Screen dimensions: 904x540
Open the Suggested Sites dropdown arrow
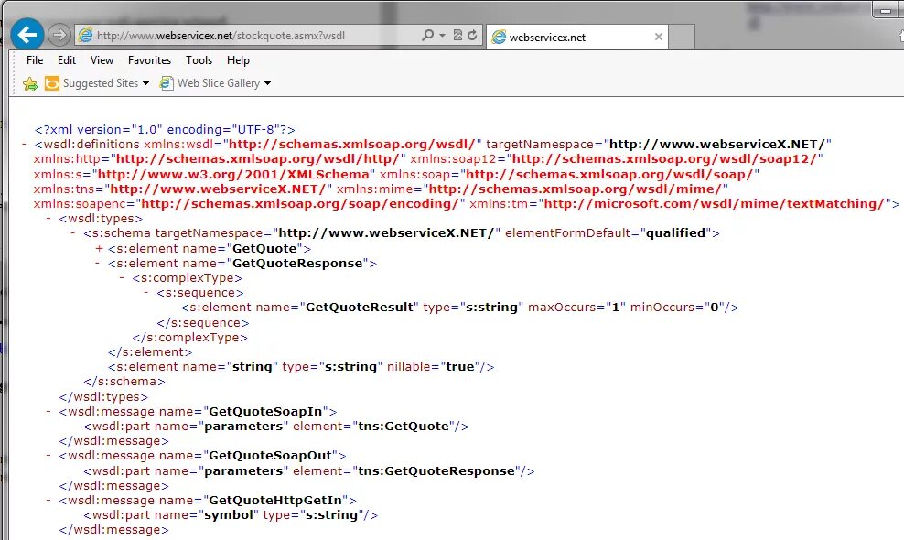(x=145, y=83)
